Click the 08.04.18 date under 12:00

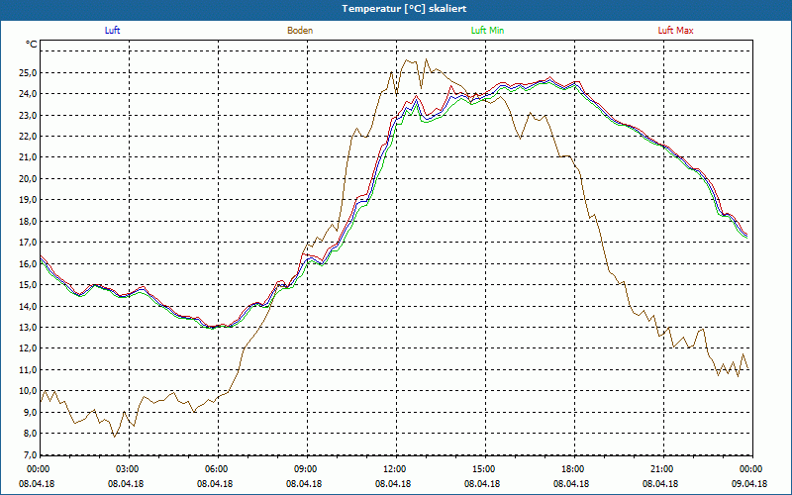click(393, 483)
